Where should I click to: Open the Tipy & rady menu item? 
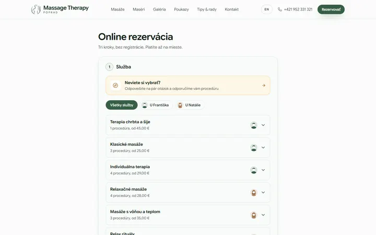click(x=207, y=9)
